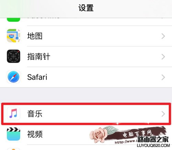Click the 设置 title header
Viewport: 172px width, 150px height.
(x=86, y=8)
